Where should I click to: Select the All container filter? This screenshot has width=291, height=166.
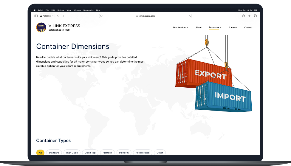click(40, 153)
